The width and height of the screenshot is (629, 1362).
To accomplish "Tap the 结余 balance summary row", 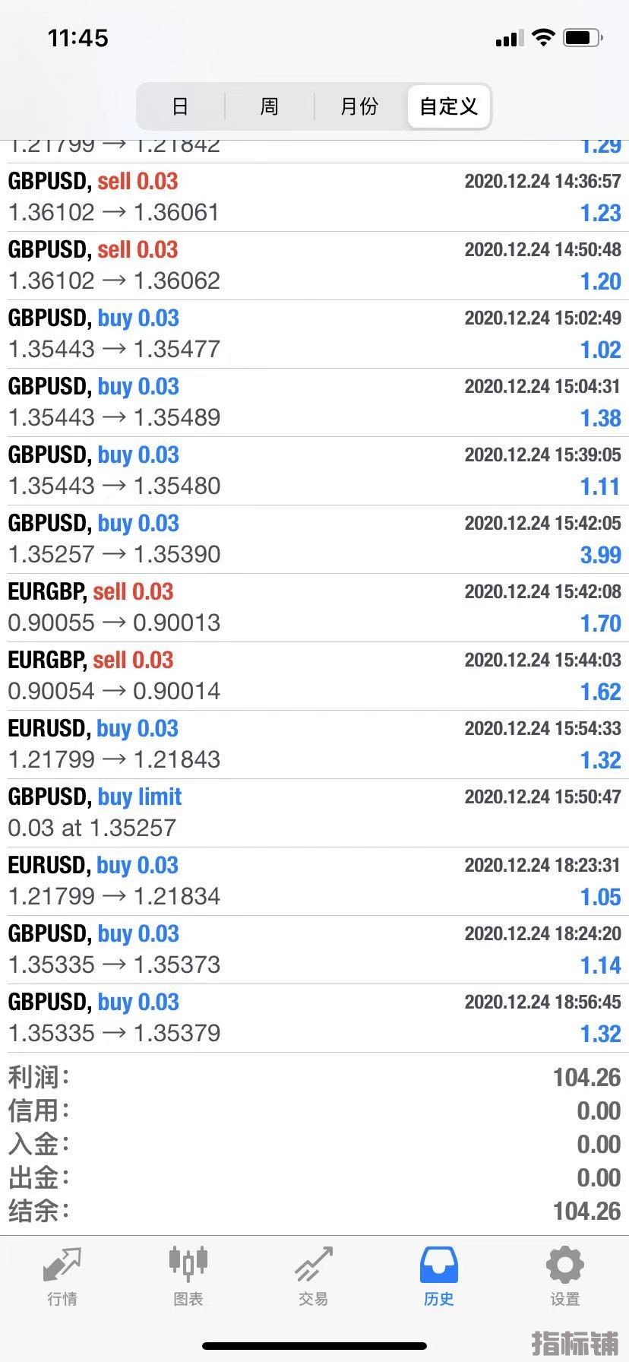I will 314,1211.
